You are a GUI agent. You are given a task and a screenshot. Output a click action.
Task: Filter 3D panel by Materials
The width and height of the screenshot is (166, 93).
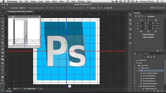pyautogui.click(x=151, y=57)
